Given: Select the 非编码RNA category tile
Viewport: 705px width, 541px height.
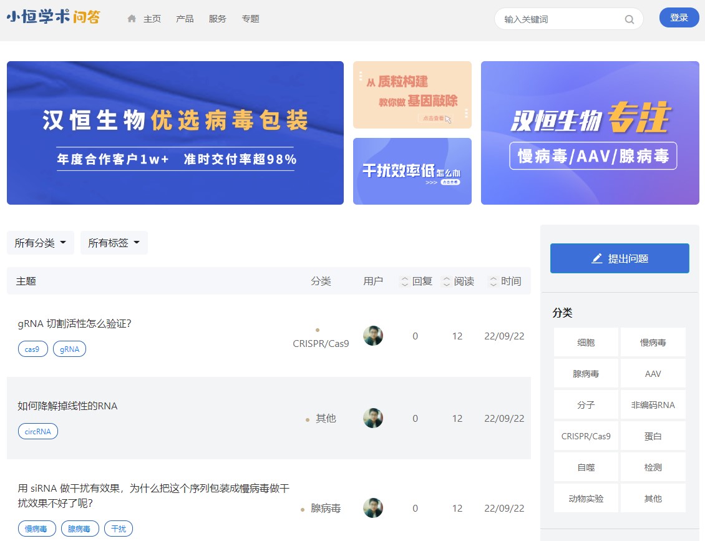Looking at the screenshot, I should pyautogui.click(x=653, y=405).
